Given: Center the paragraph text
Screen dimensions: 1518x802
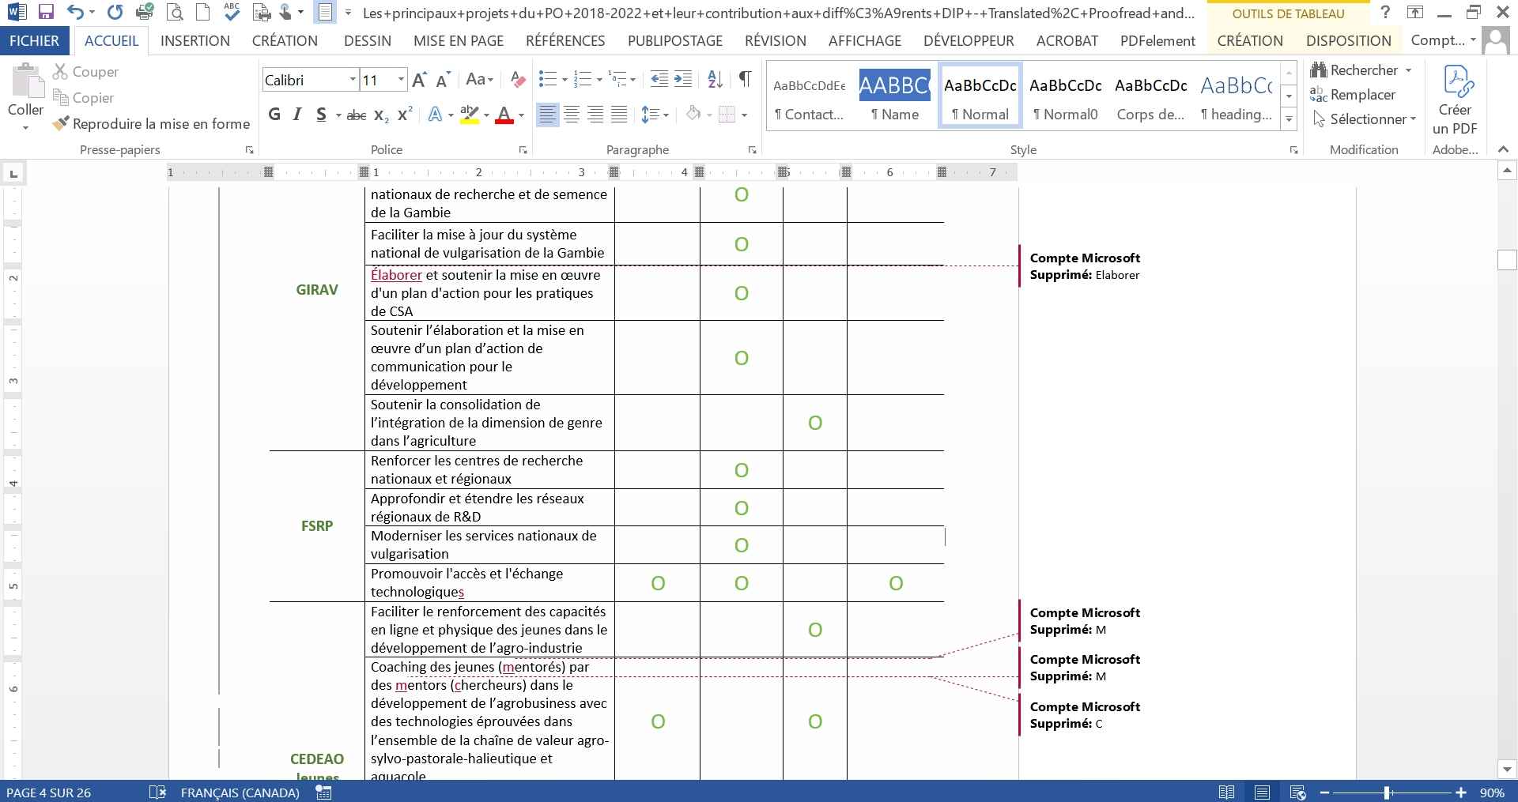Looking at the screenshot, I should tap(571, 115).
